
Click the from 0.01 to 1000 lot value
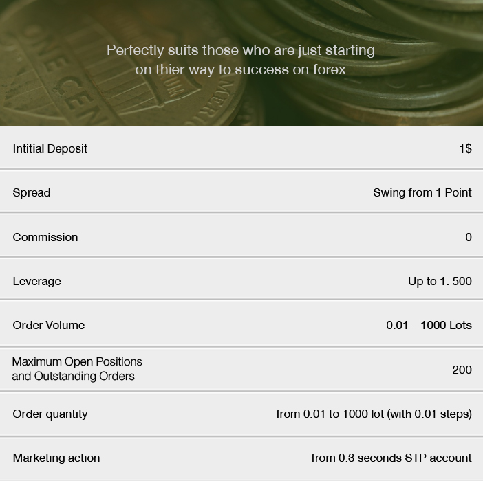[374, 414]
